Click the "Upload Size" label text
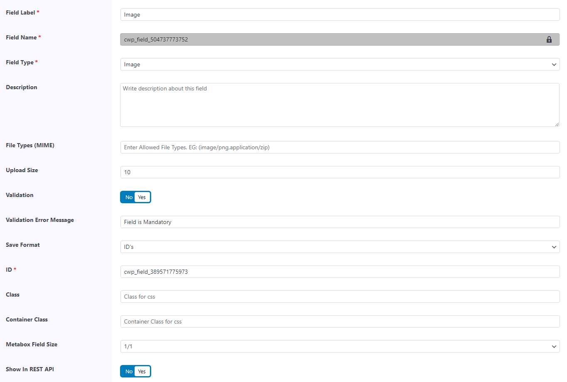Image resolution: width=567 pixels, height=382 pixels. click(x=22, y=170)
